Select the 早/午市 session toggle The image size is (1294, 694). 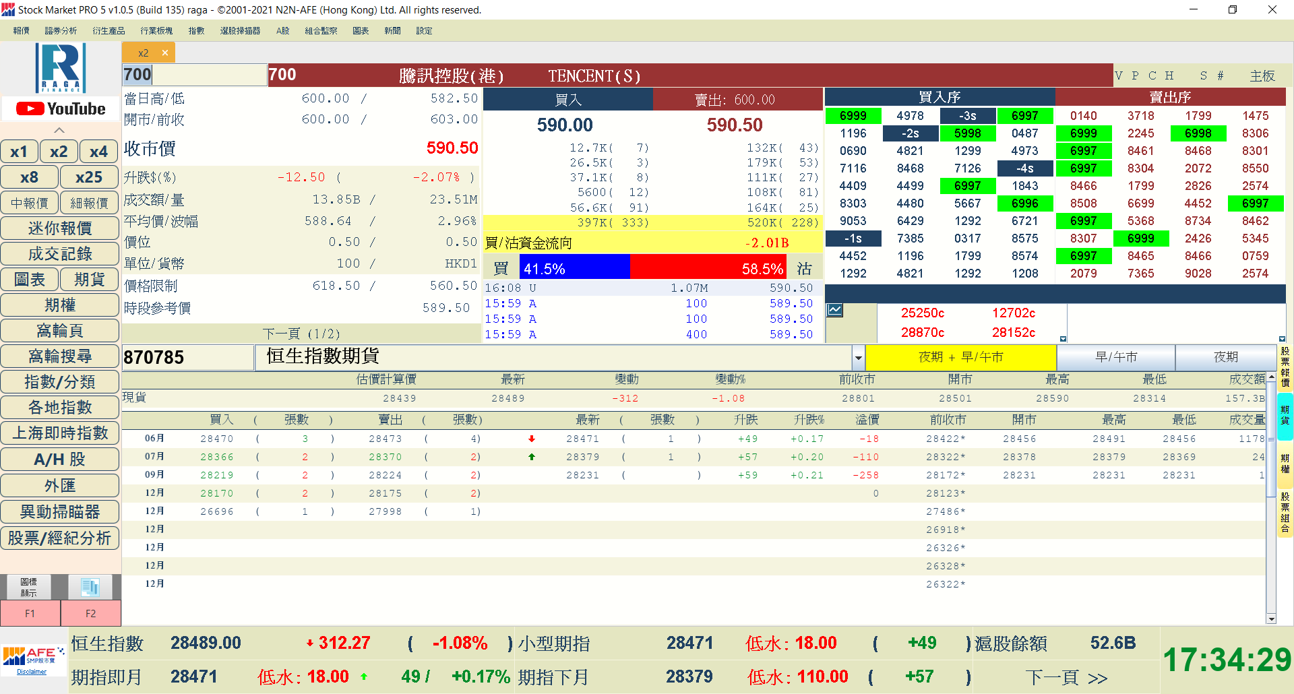[1116, 357]
